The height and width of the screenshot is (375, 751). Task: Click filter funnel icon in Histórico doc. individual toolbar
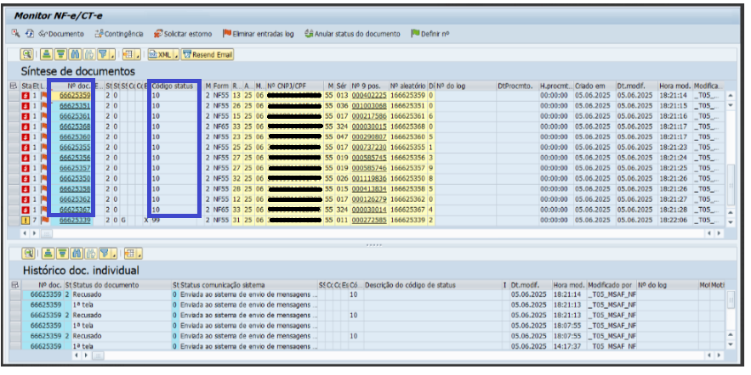(105, 253)
